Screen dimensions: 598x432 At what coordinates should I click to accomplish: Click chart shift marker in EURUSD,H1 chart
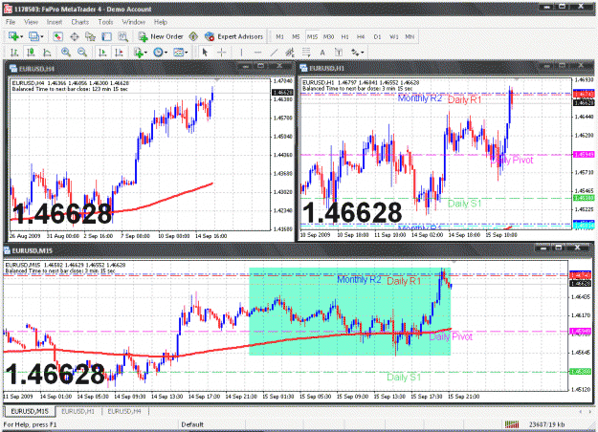(517, 79)
